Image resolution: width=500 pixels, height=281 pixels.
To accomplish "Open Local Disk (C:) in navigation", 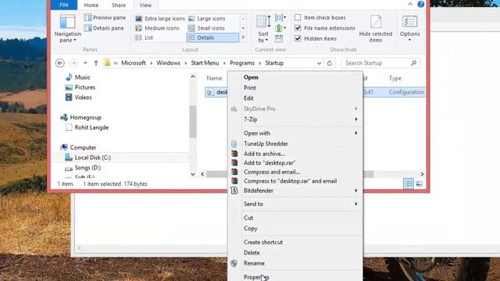I will 92,158.
